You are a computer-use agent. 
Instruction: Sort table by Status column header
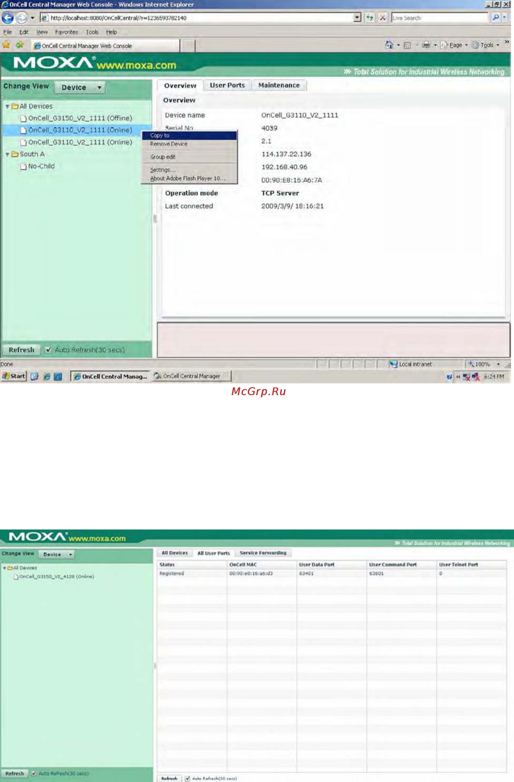pos(192,564)
